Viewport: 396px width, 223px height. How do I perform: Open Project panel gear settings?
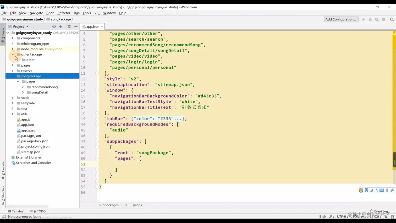point(69,26)
